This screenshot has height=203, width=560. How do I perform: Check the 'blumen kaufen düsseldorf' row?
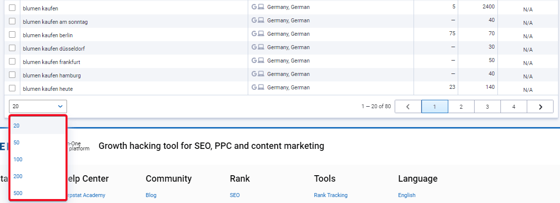click(12, 48)
